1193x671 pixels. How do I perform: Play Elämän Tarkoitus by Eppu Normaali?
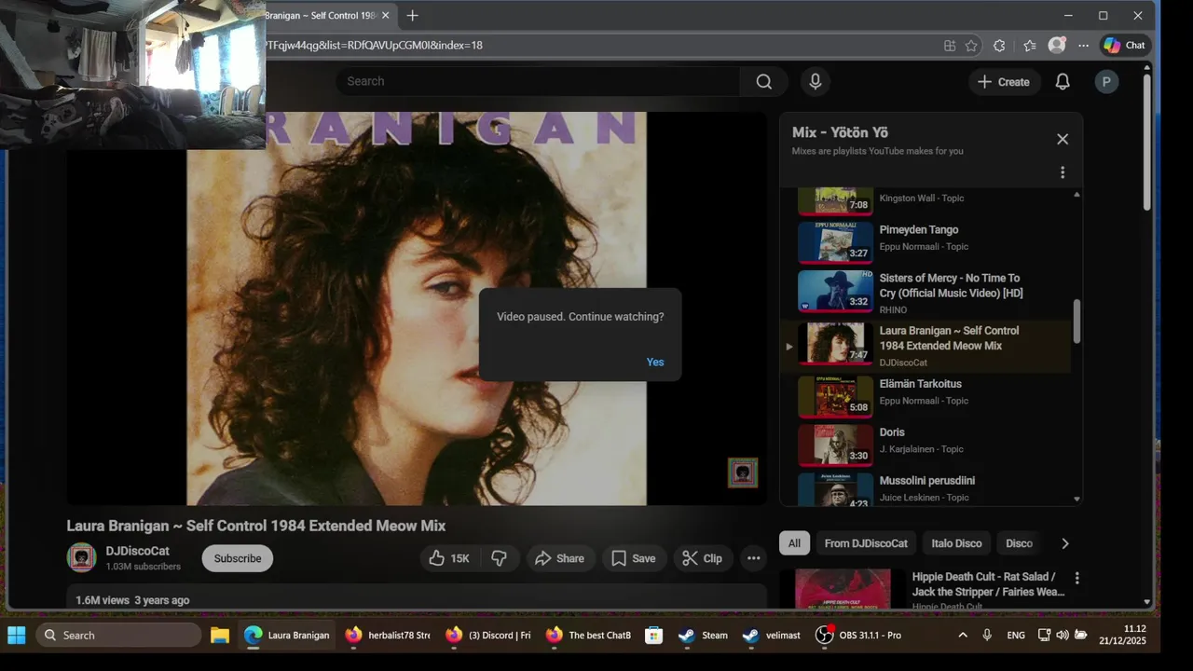tap(927, 396)
